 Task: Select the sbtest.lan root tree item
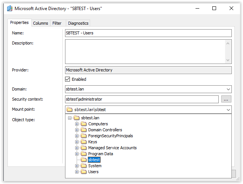point(90,118)
